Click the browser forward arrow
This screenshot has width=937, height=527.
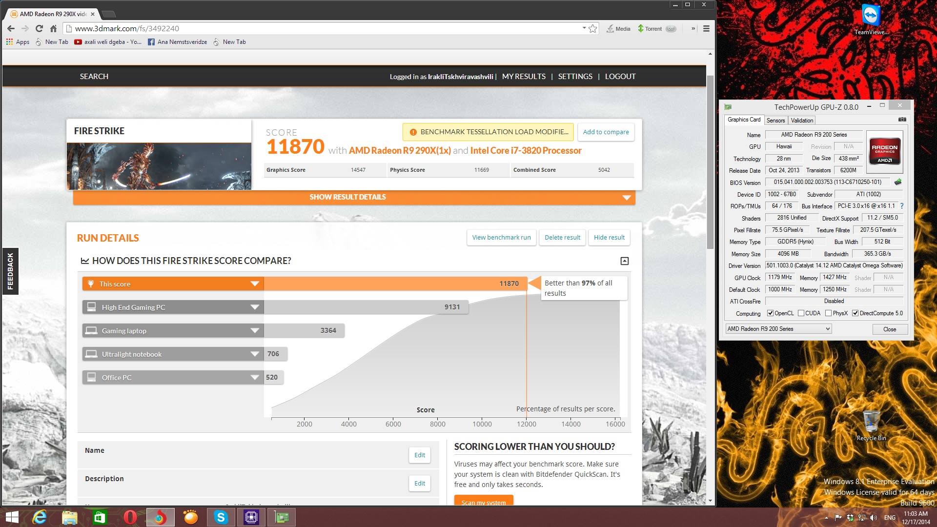coord(25,29)
